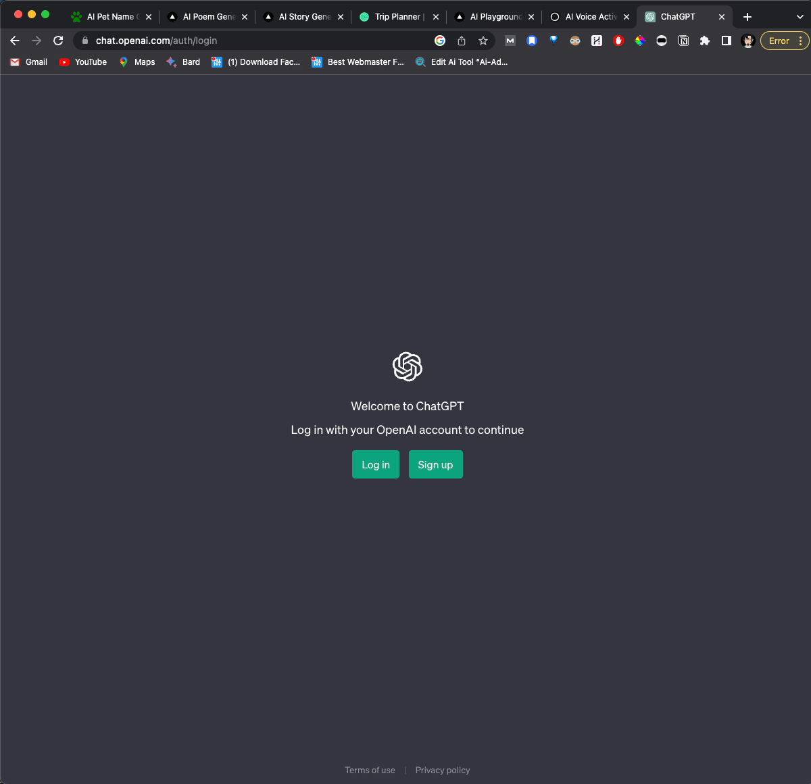Image resolution: width=811 pixels, height=784 pixels.
Task: Click the white oval mask extension icon
Action: tap(662, 41)
